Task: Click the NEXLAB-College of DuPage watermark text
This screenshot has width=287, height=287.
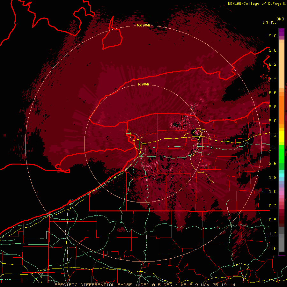Action: (x=255, y=4)
